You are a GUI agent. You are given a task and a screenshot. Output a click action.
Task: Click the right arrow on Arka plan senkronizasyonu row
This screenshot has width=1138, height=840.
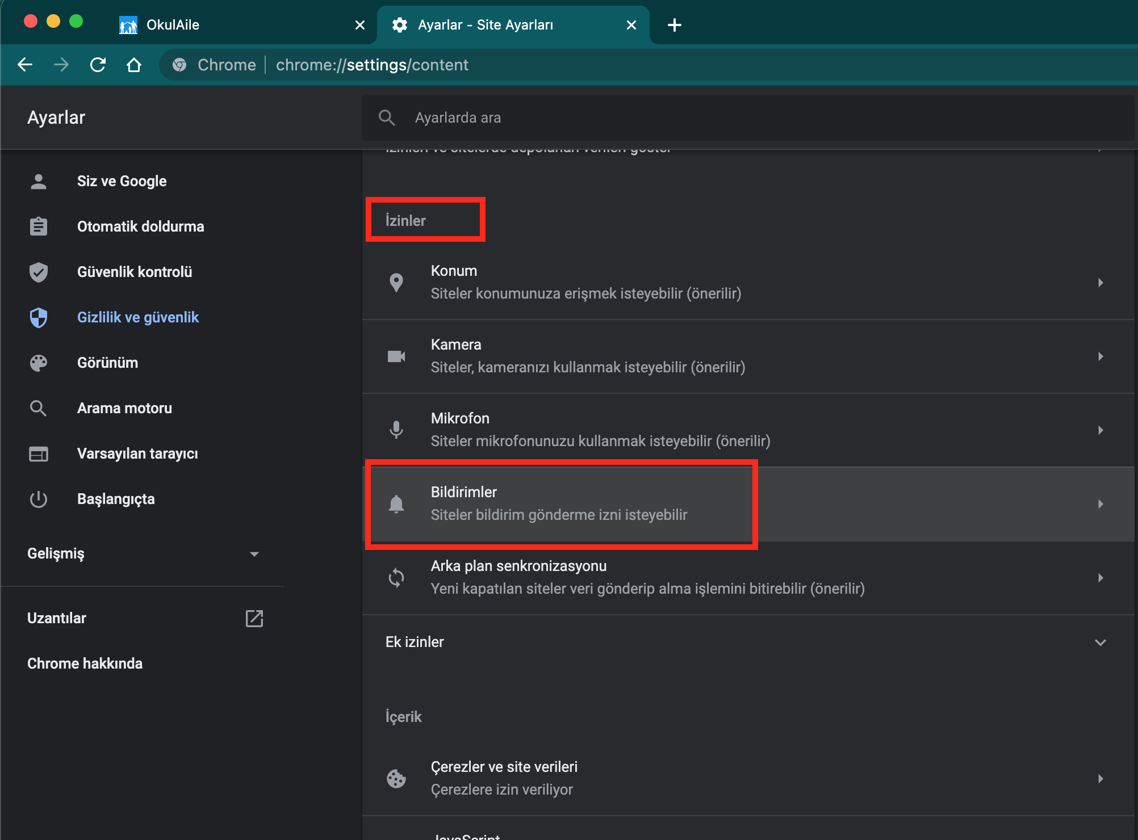1101,577
